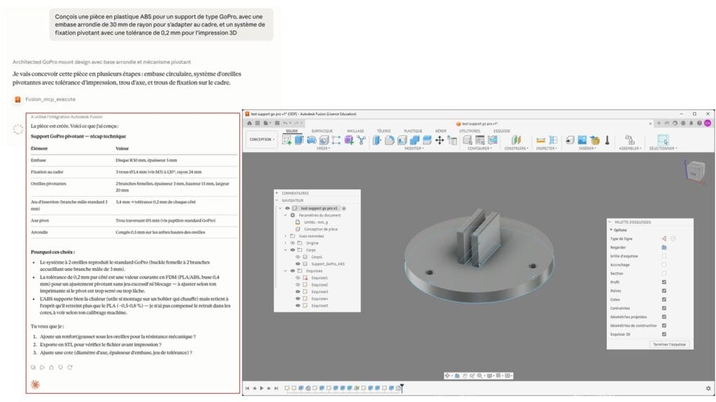
Task: Toggle the Accrochage checkbox
Action: tap(664, 265)
